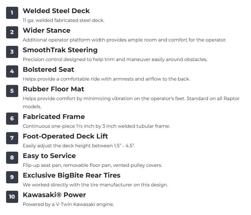Click the Rubber Floor Mat heading
The image size is (251, 215).
pyautogui.click(x=54, y=89)
